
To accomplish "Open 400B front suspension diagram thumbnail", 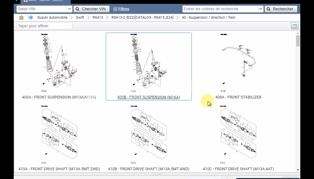I will click(149, 63).
